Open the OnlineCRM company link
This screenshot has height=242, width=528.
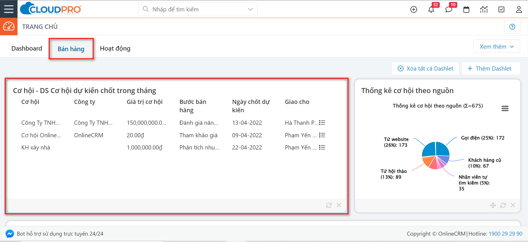[89, 135]
